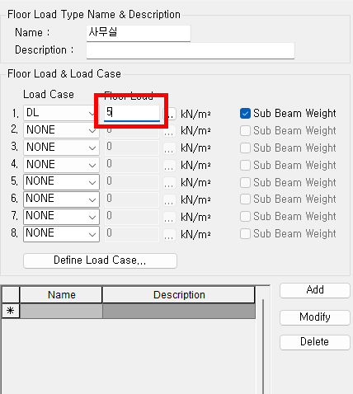Click empty Description cell in new row
Screen dimensions: 353x394
(179, 311)
